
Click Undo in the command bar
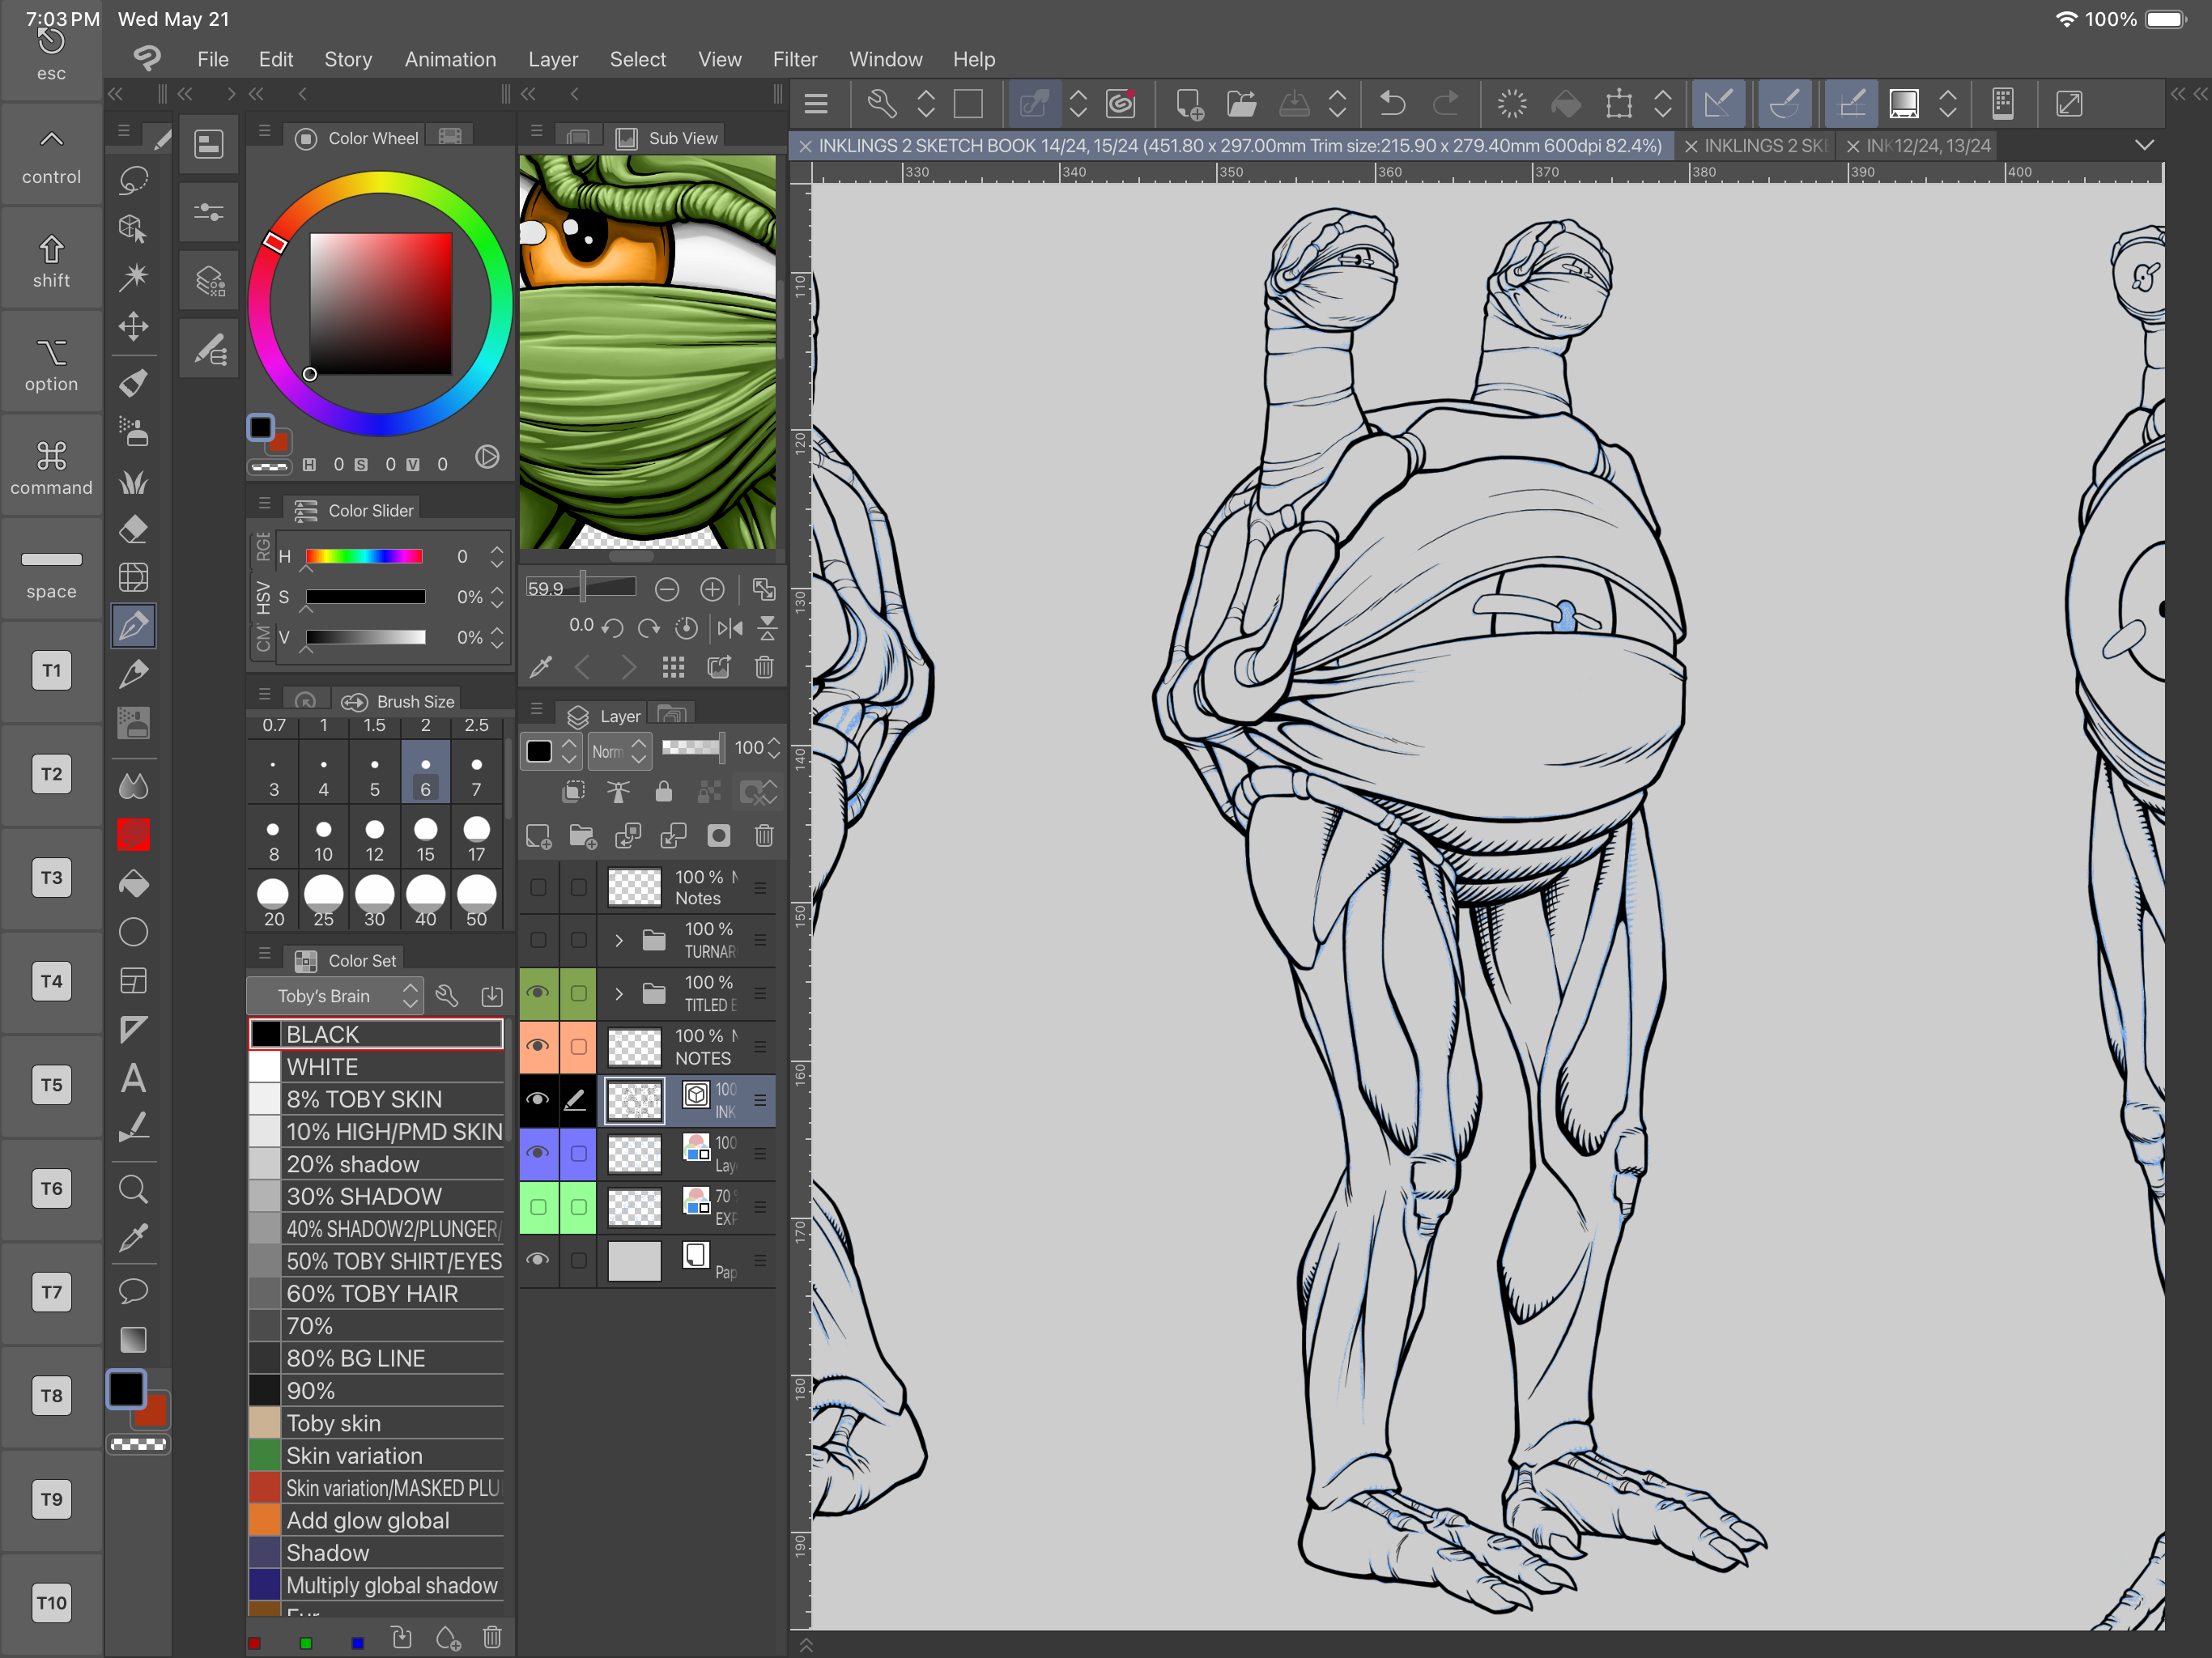[x=1392, y=104]
